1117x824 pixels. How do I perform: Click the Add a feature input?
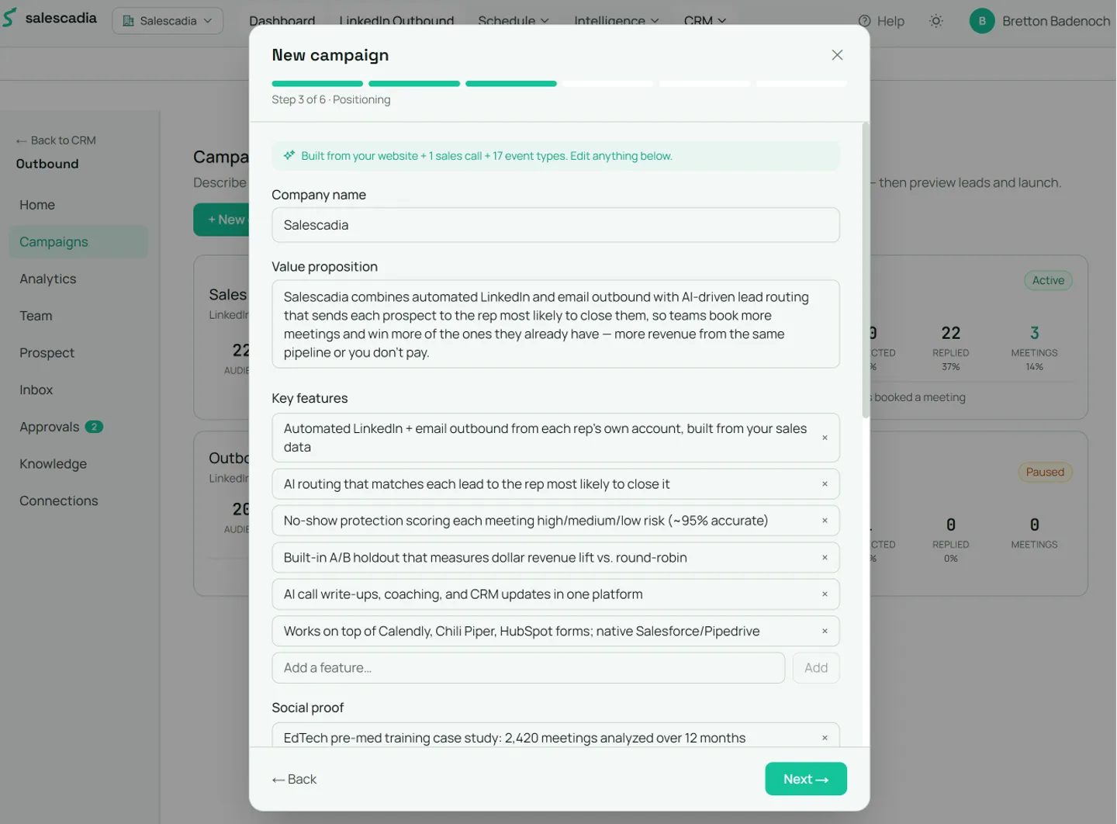pyautogui.click(x=528, y=668)
